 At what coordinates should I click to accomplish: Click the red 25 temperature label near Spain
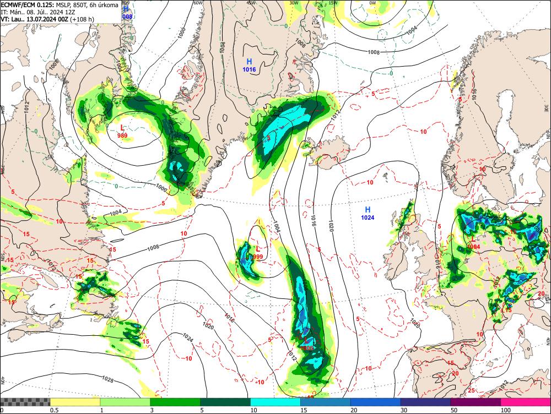pos(472,390)
